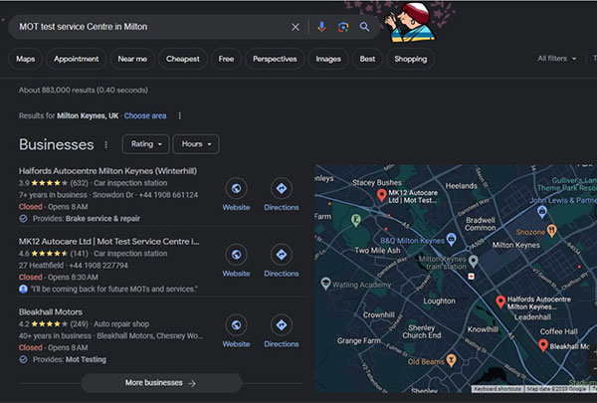
Task: Click More businesses button
Action: pos(160,382)
